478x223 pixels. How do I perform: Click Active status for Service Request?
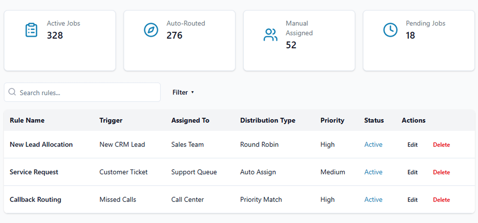373,172
